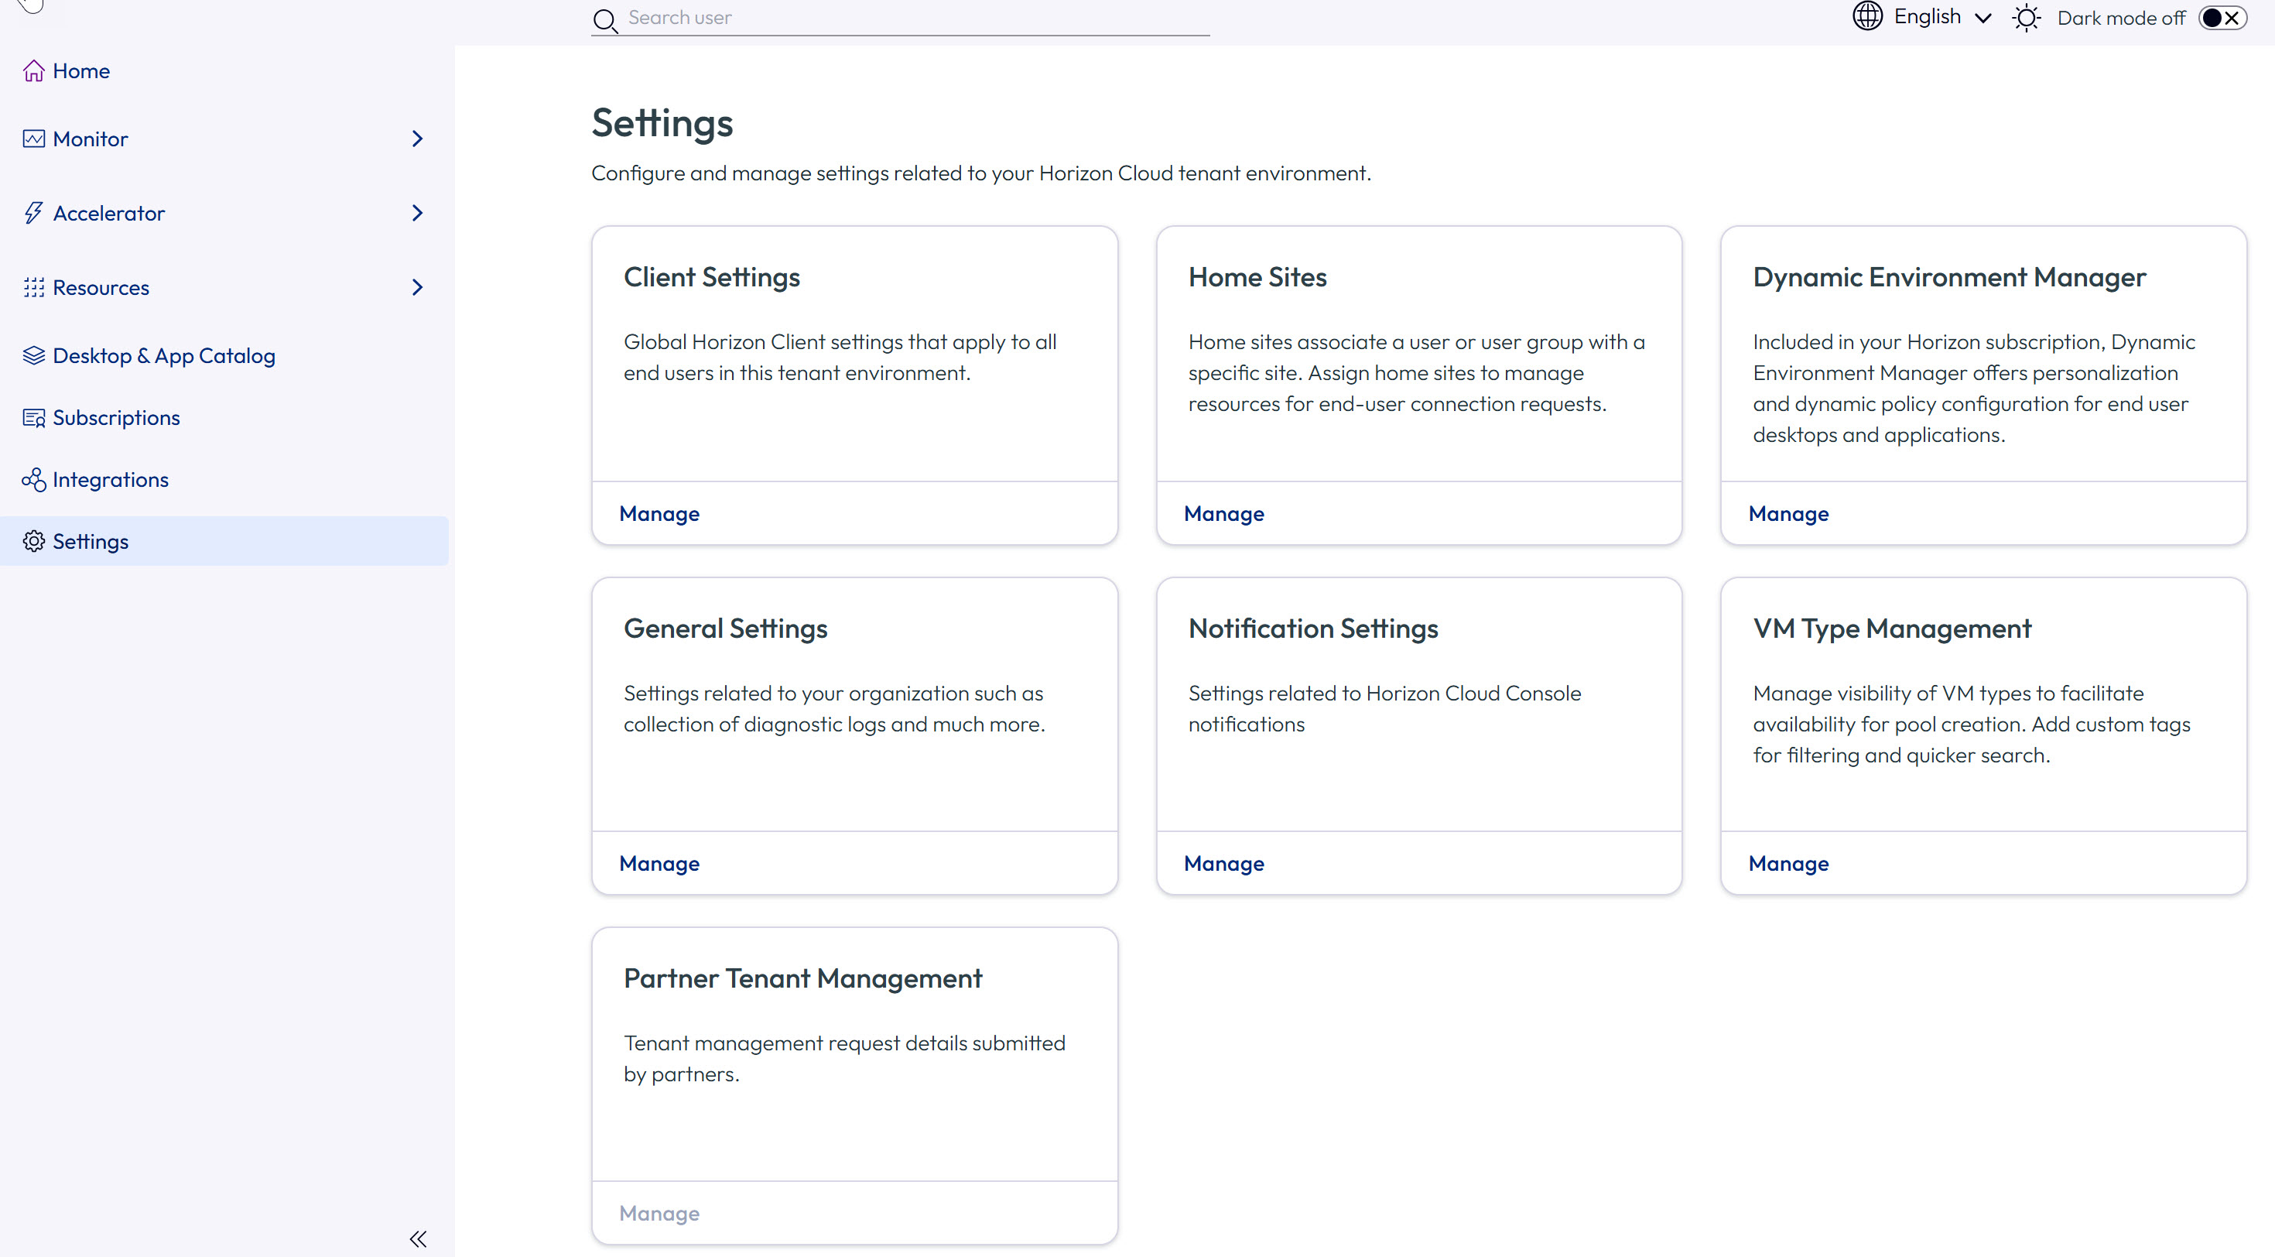
Task: Collapse the sidebar with double-chevron icon
Action: [418, 1238]
